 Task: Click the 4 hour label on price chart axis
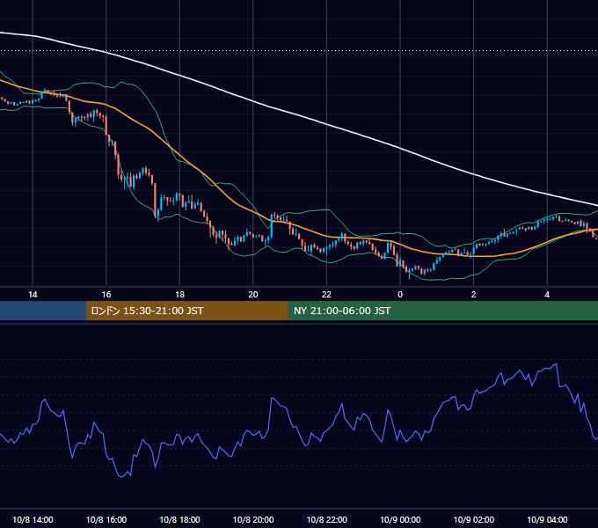547,295
